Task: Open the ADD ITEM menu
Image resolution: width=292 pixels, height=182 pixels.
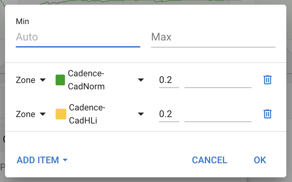Action: pos(42,160)
